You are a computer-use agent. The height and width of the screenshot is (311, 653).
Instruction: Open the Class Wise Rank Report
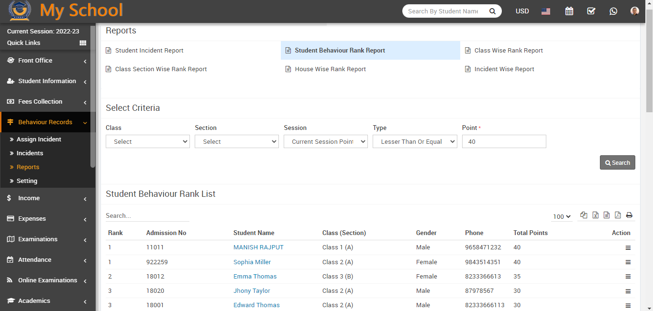click(x=509, y=51)
